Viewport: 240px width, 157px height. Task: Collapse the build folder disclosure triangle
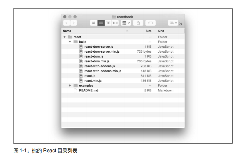pos(70,42)
